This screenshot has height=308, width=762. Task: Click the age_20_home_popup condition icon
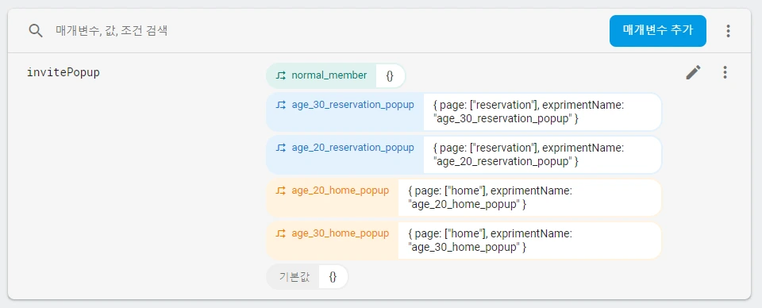tap(281, 191)
